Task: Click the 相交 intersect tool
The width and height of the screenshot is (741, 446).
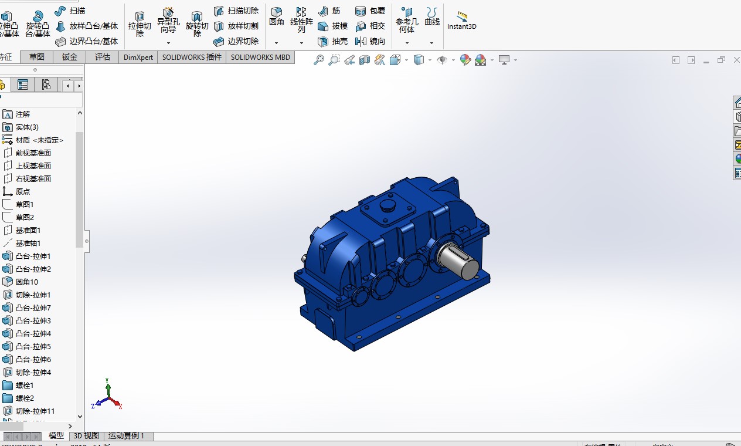Action: click(x=370, y=26)
